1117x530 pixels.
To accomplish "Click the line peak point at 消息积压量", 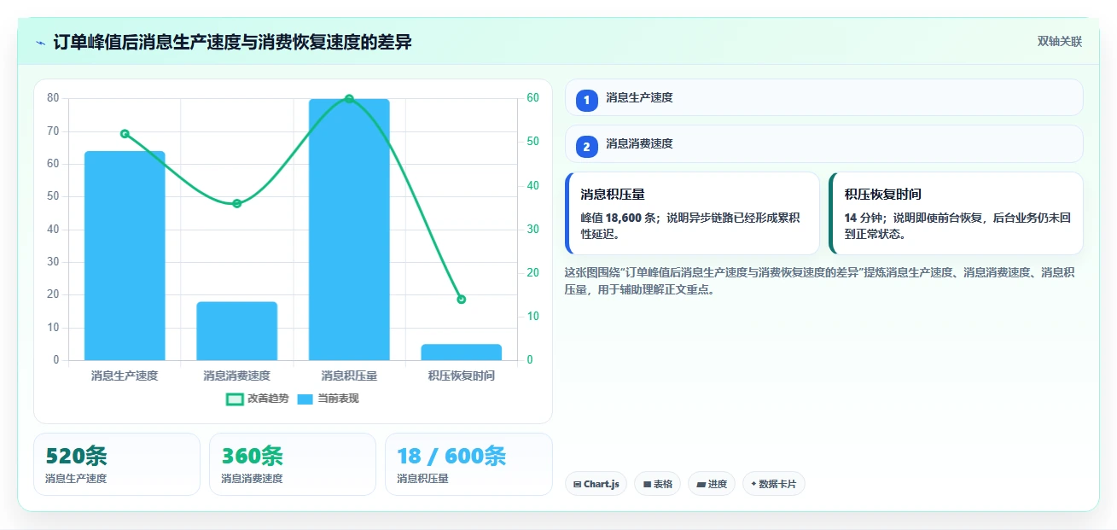I will [349, 99].
